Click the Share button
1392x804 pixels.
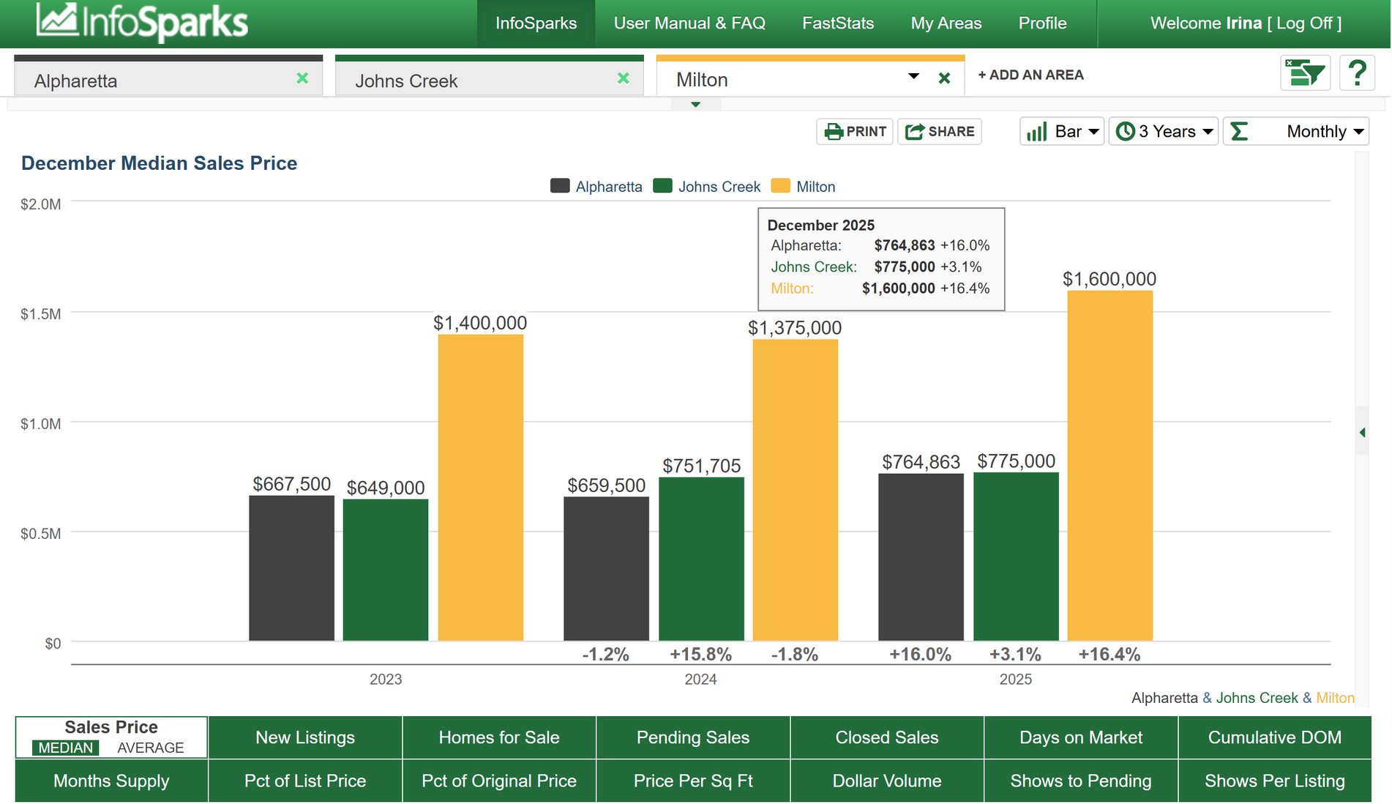coord(940,132)
